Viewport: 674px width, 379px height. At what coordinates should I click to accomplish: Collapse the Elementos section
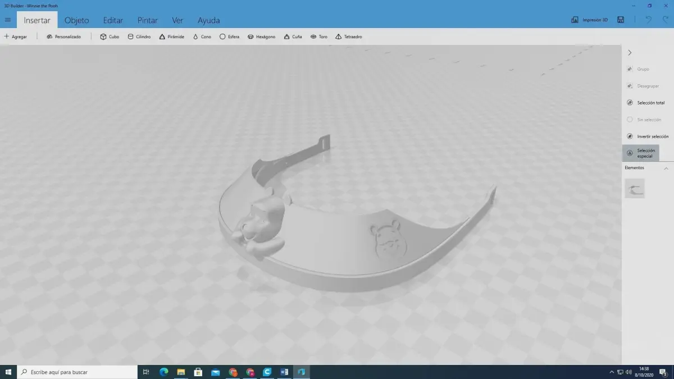[x=666, y=168]
